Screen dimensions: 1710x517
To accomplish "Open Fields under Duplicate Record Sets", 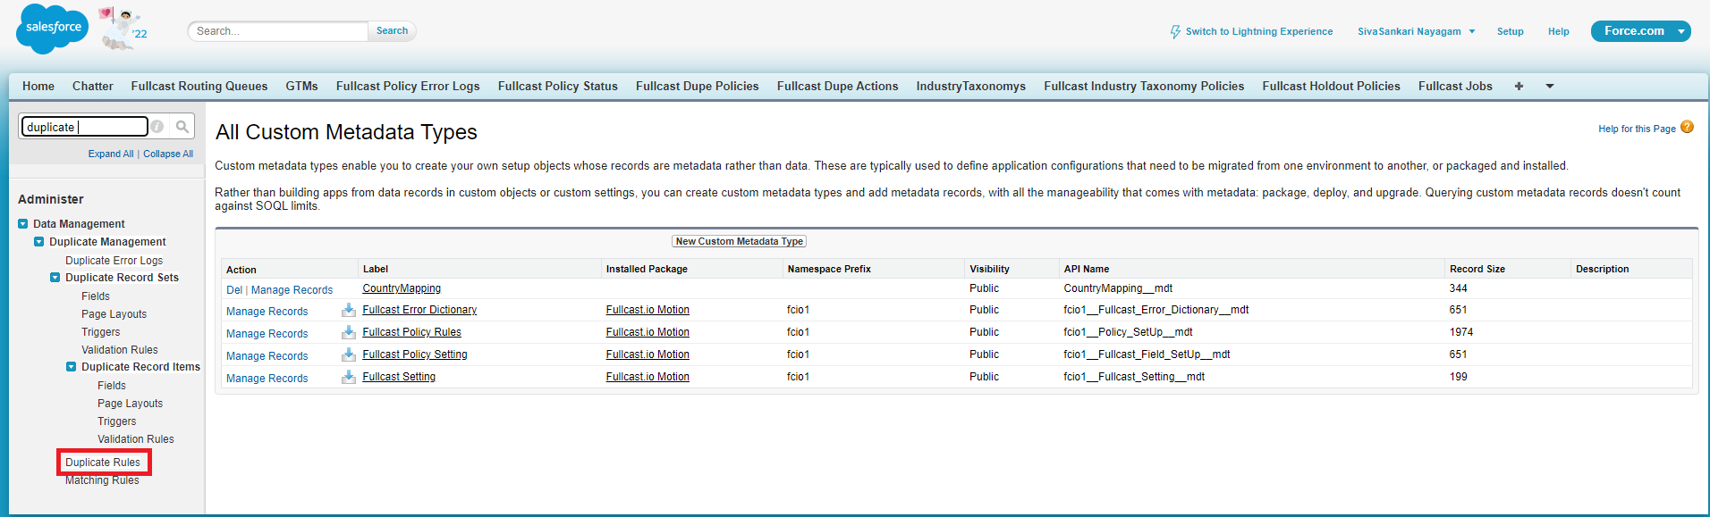I will pos(96,296).
